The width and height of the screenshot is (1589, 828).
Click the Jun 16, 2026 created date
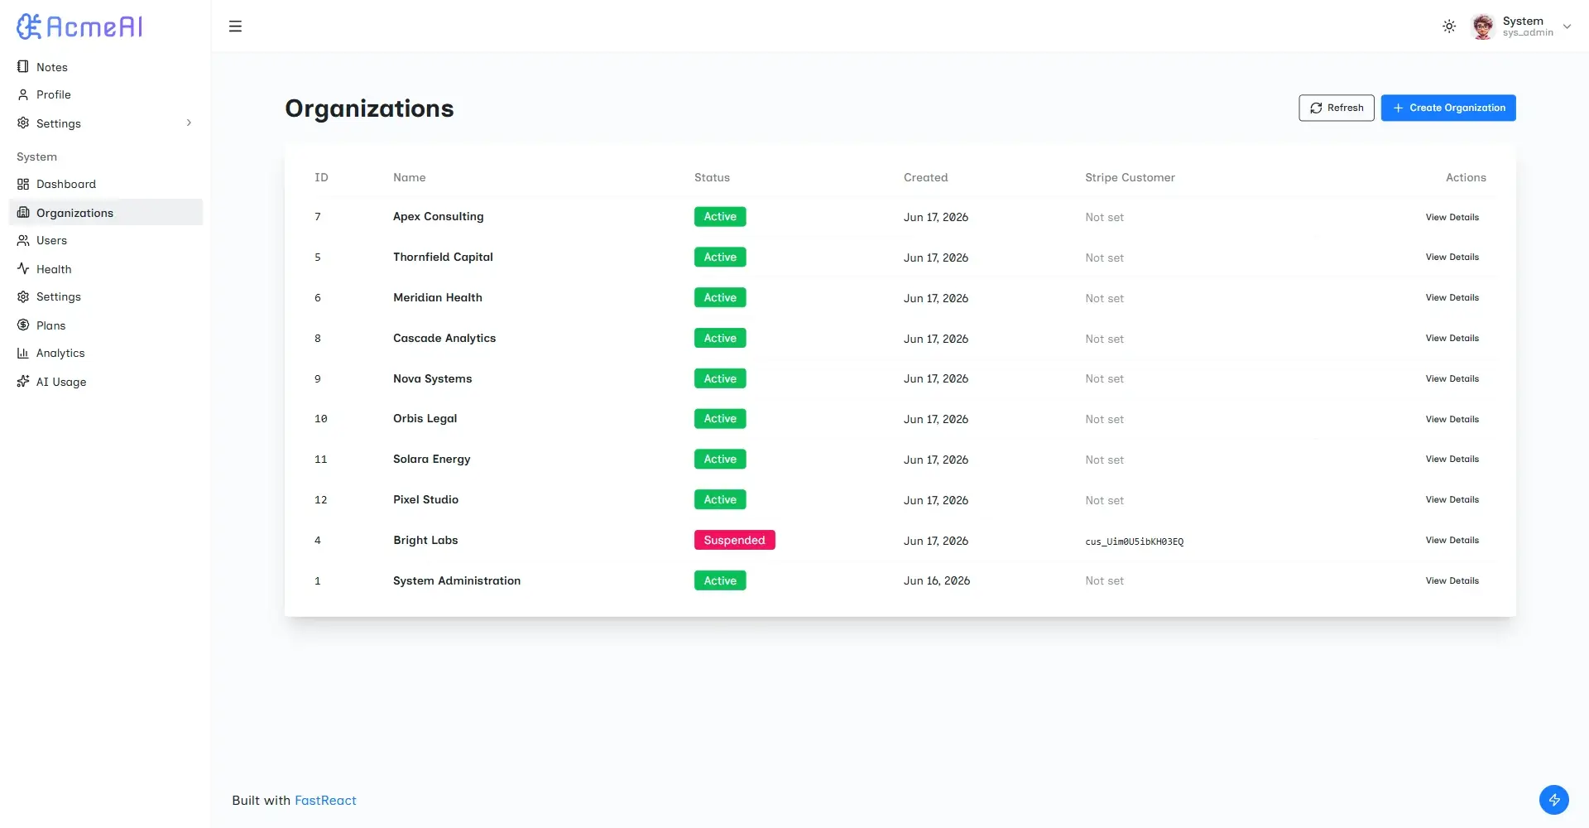tap(936, 580)
